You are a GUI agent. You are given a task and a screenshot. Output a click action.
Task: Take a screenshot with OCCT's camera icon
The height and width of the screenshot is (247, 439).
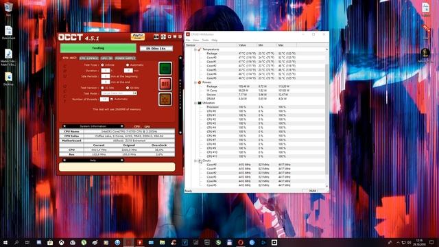(x=156, y=36)
